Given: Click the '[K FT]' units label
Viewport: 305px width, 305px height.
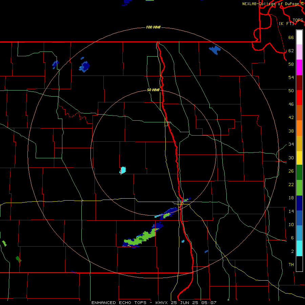Looking at the screenshot, I should 286,23.
